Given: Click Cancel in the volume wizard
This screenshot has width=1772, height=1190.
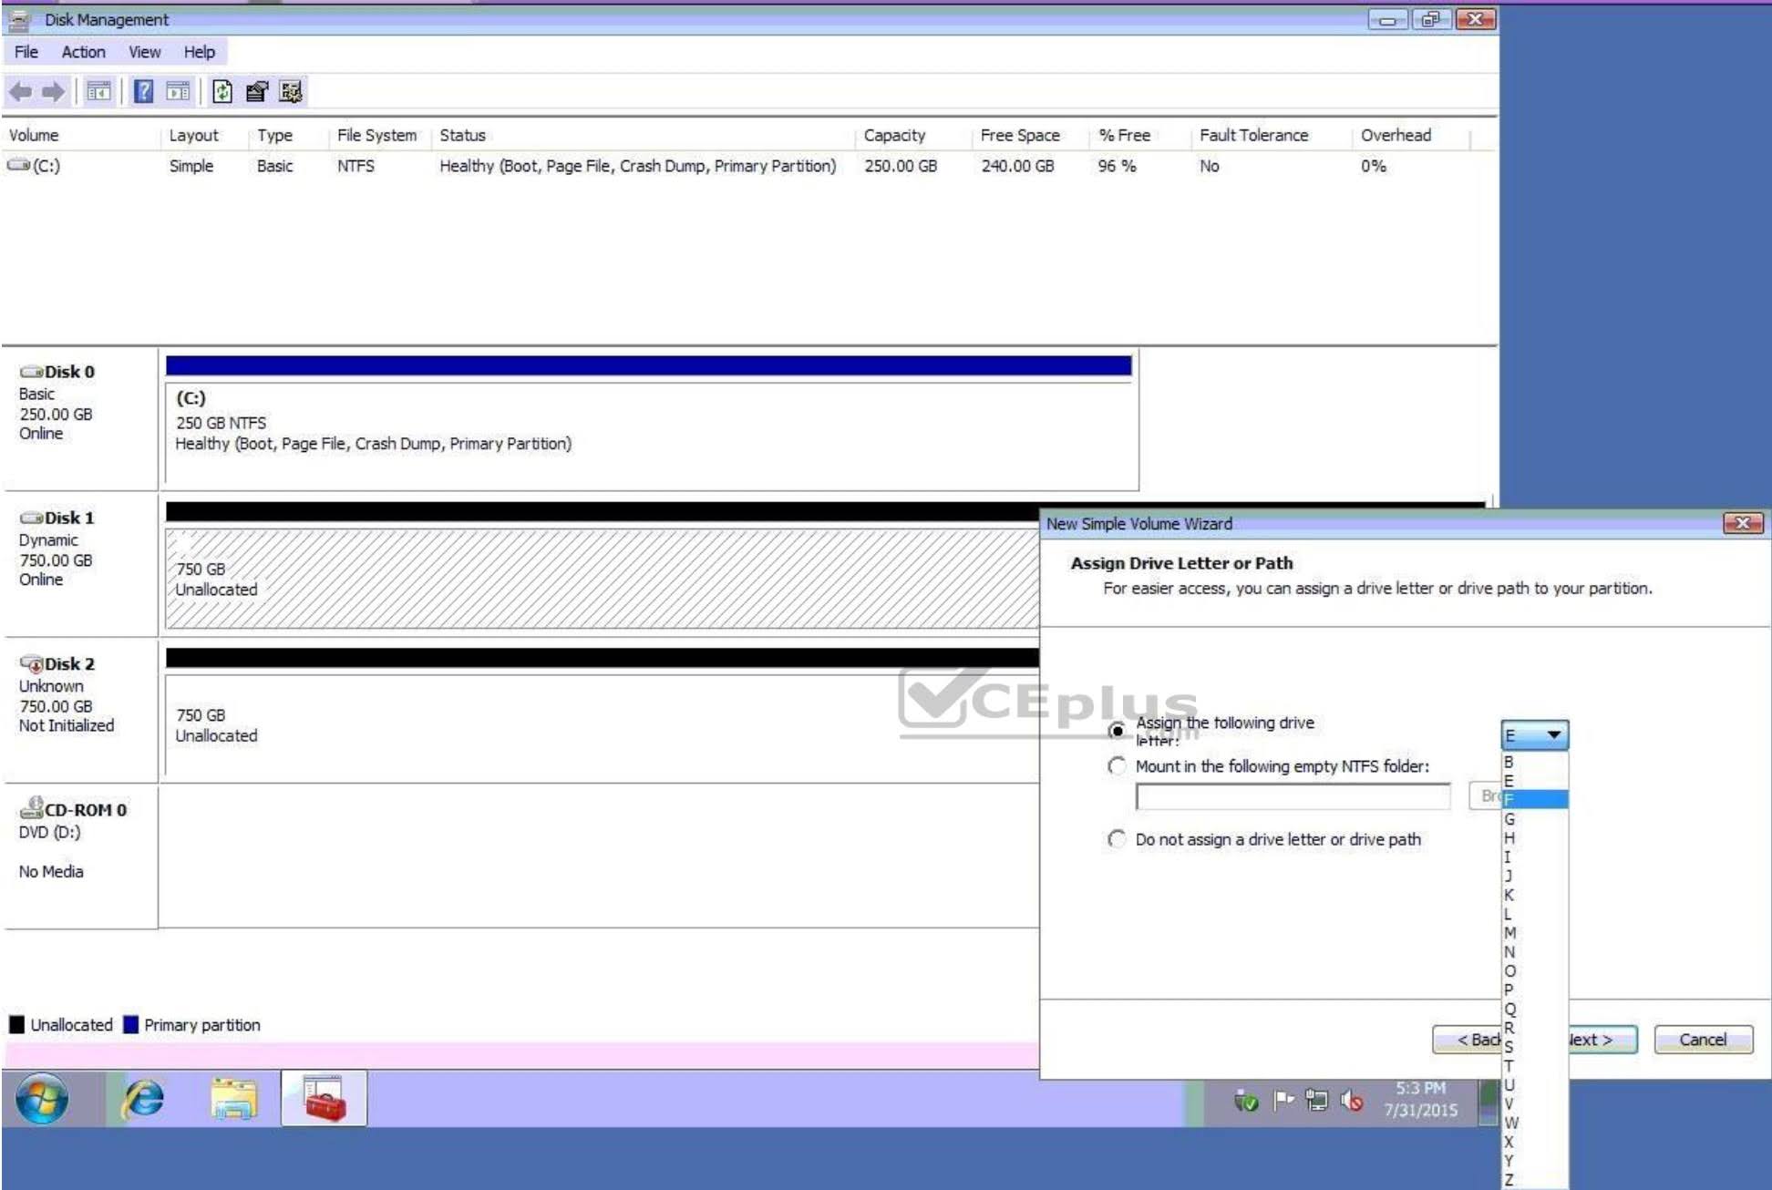Looking at the screenshot, I should click(1702, 1040).
